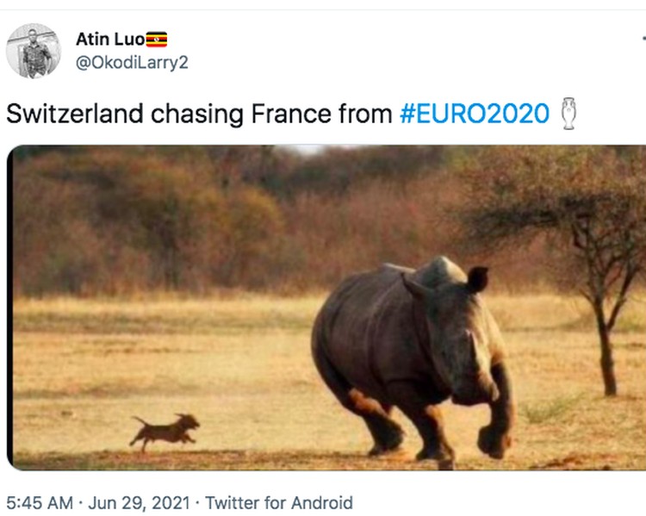Open the tweet's more options icon
Screen dimensions: 646x516
tap(643, 40)
